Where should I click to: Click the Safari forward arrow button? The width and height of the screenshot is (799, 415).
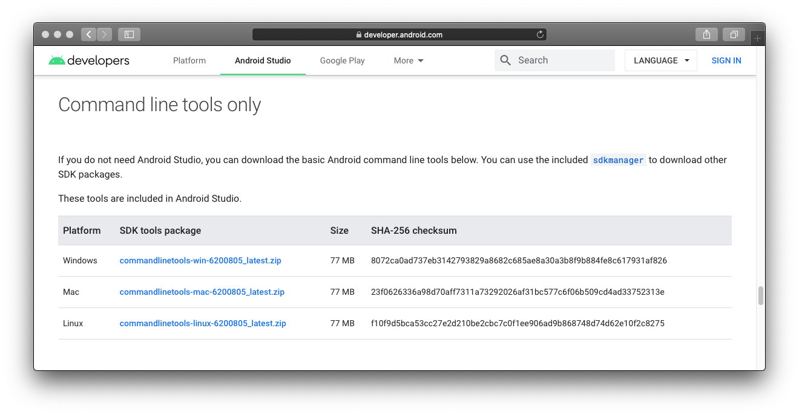[x=104, y=34]
